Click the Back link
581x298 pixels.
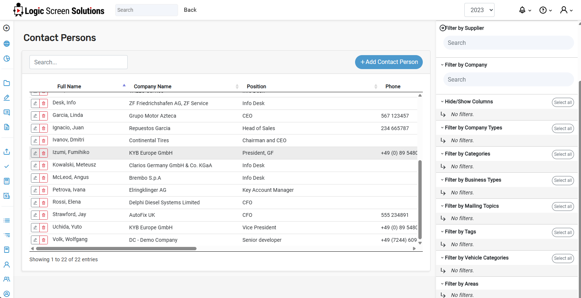(190, 10)
